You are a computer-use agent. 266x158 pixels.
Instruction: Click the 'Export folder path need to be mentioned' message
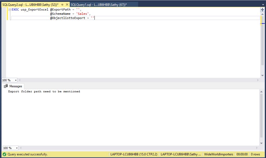coord(44,92)
